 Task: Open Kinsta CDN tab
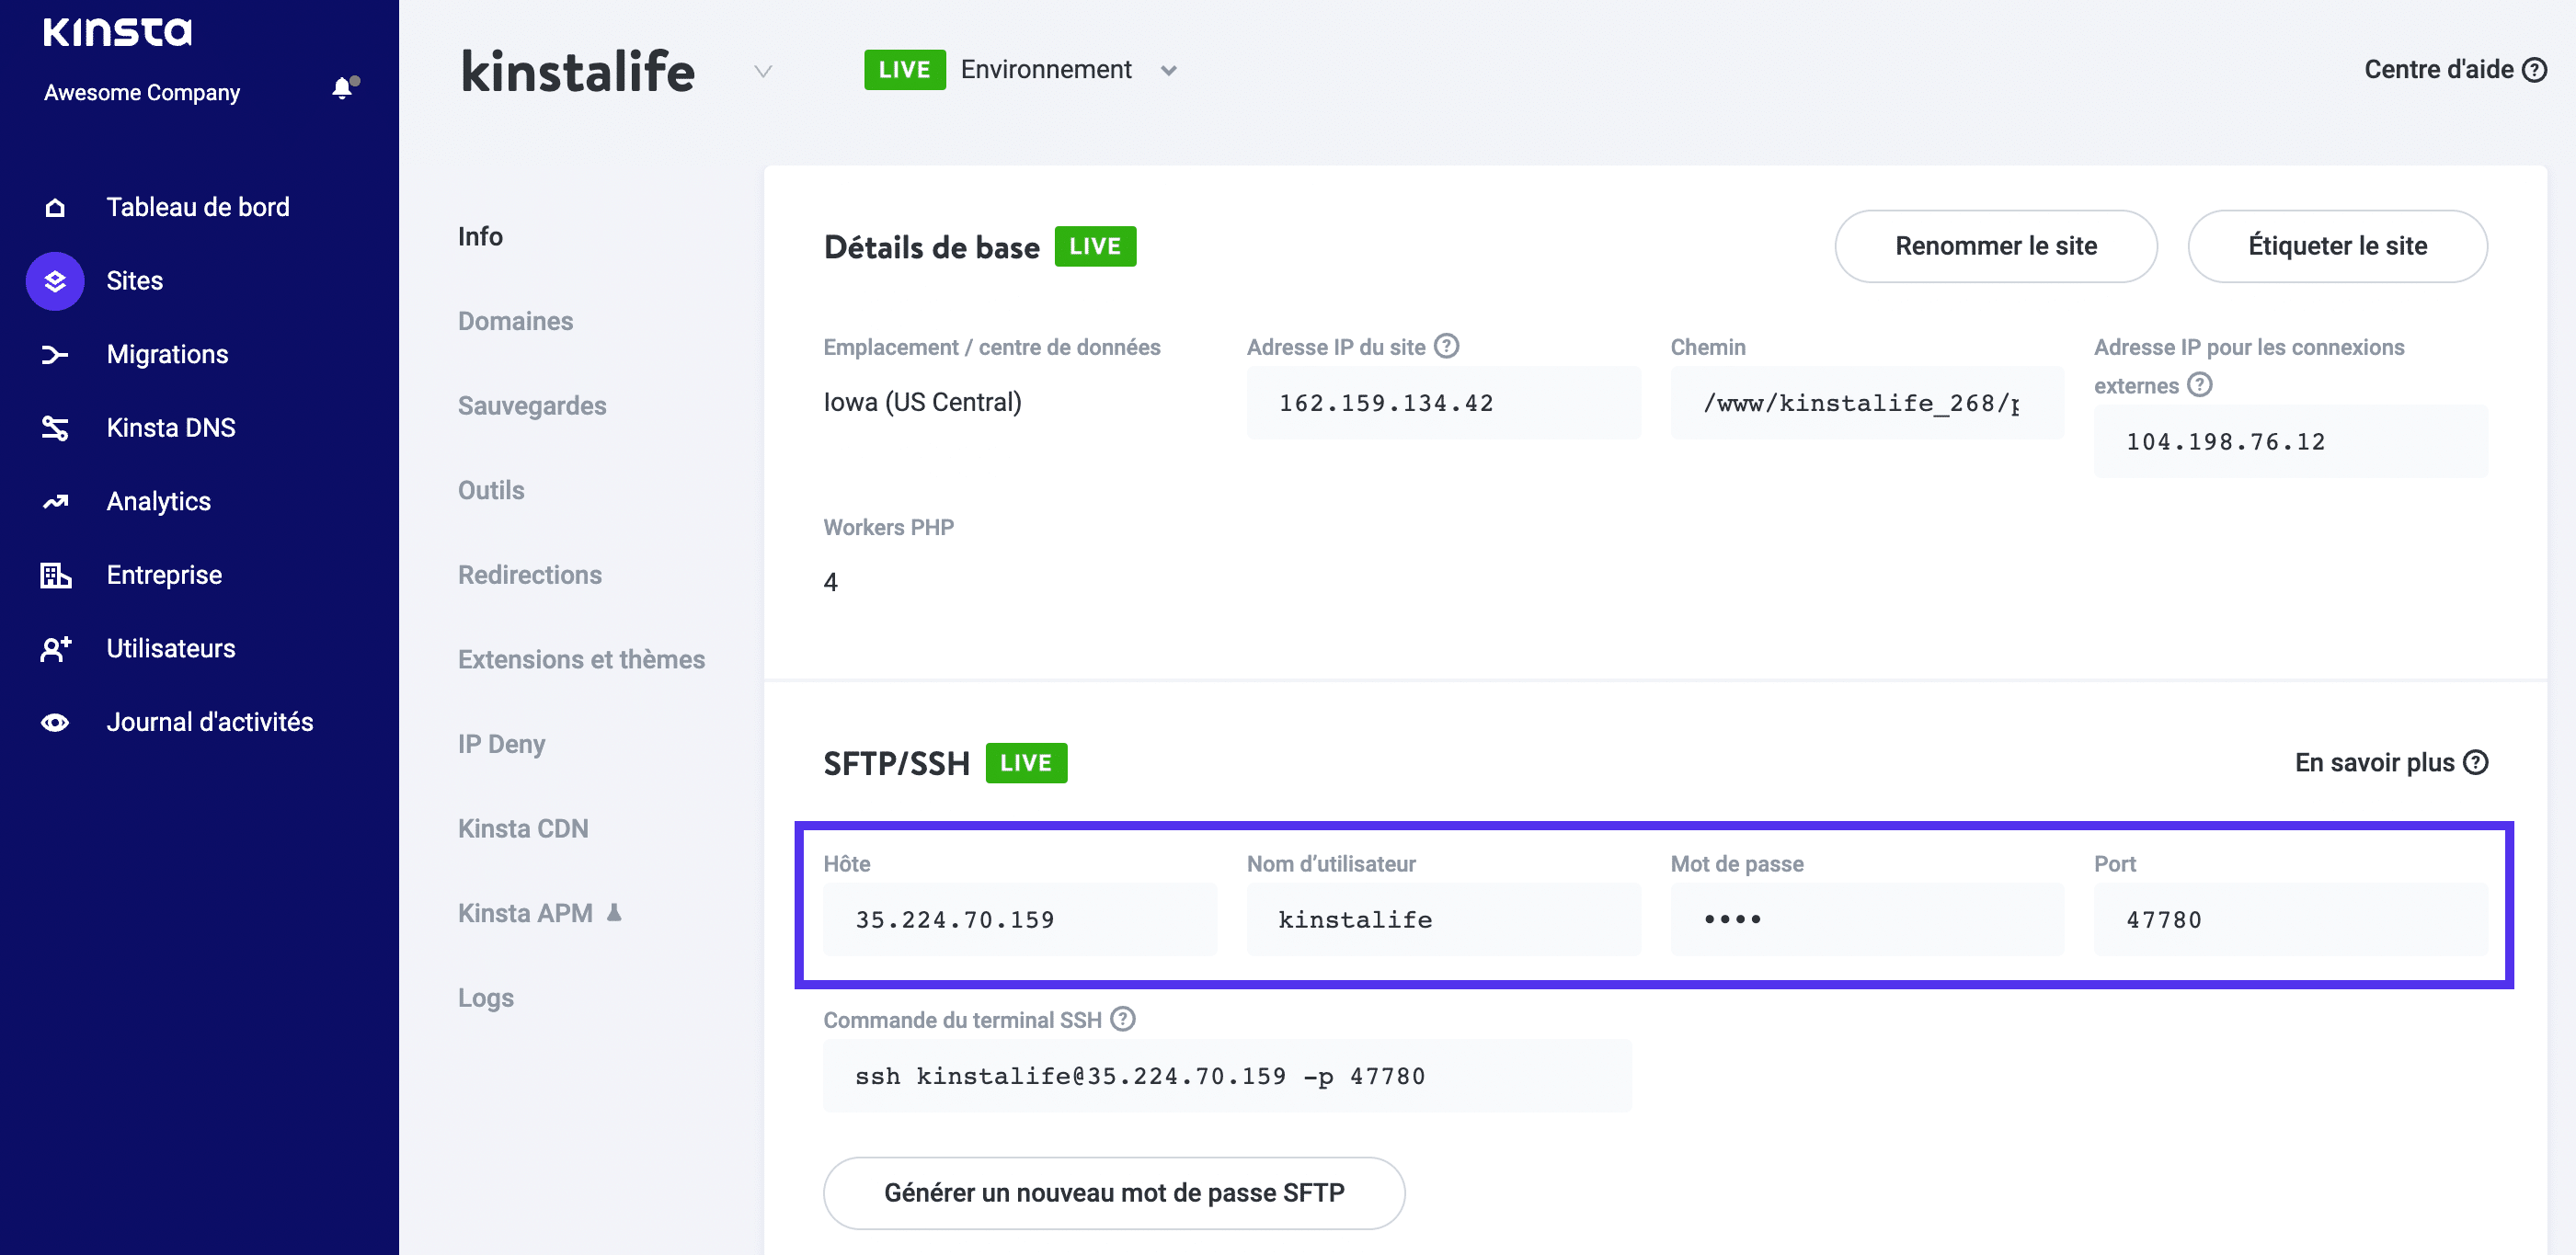click(523, 829)
